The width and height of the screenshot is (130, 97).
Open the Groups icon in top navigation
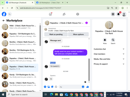[77, 14]
